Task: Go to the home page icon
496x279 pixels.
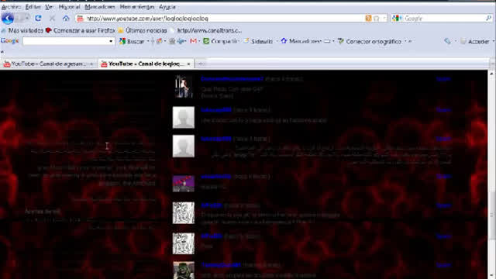Action: pyautogui.click(x=66, y=19)
